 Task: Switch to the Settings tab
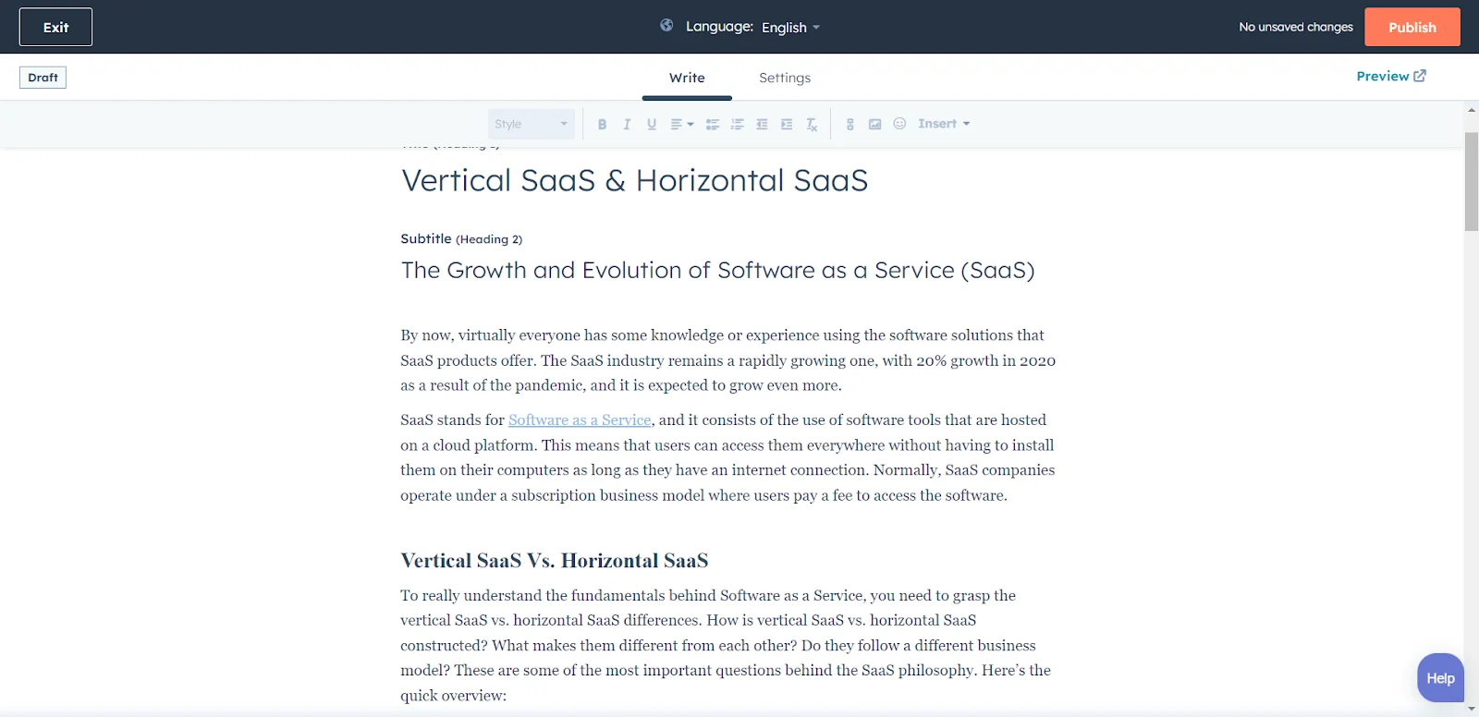(x=785, y=78)
